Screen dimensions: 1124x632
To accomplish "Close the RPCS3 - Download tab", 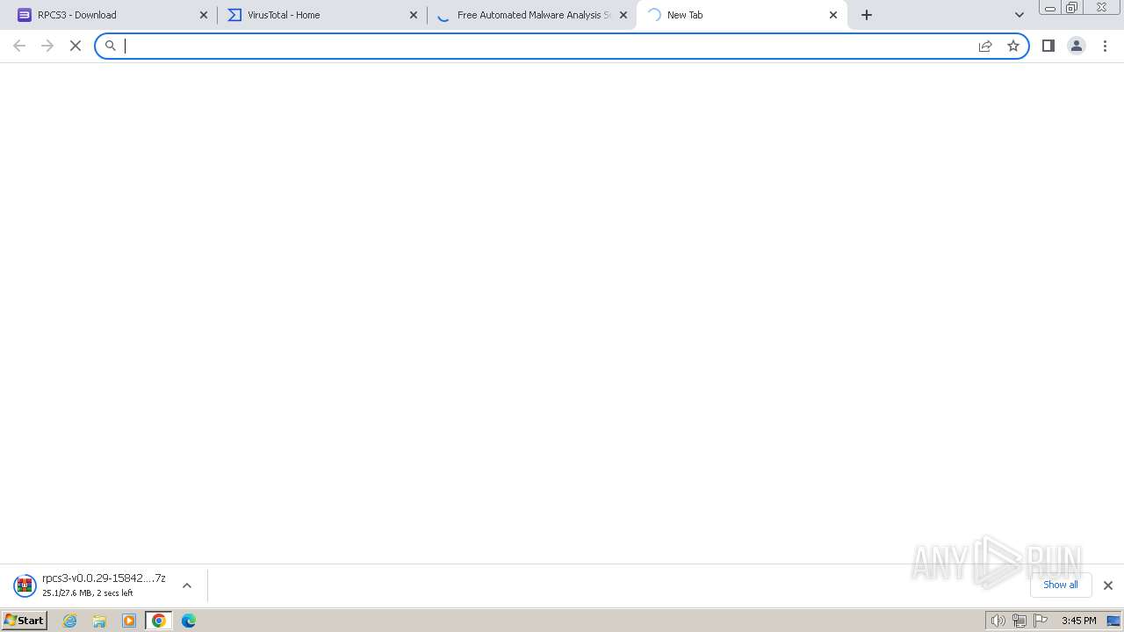I will 204,15.
